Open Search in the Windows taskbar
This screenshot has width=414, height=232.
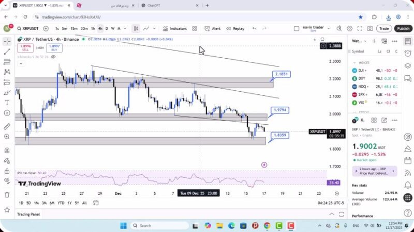click(155, 225)
